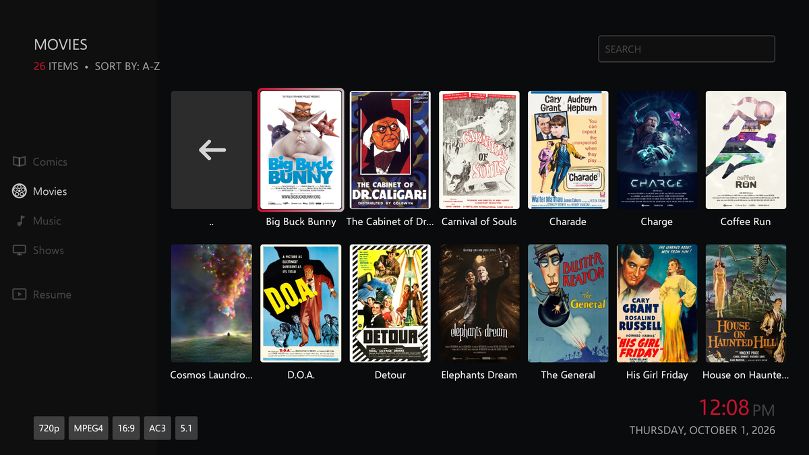Click the MOVIES heading

click(61, 44)
